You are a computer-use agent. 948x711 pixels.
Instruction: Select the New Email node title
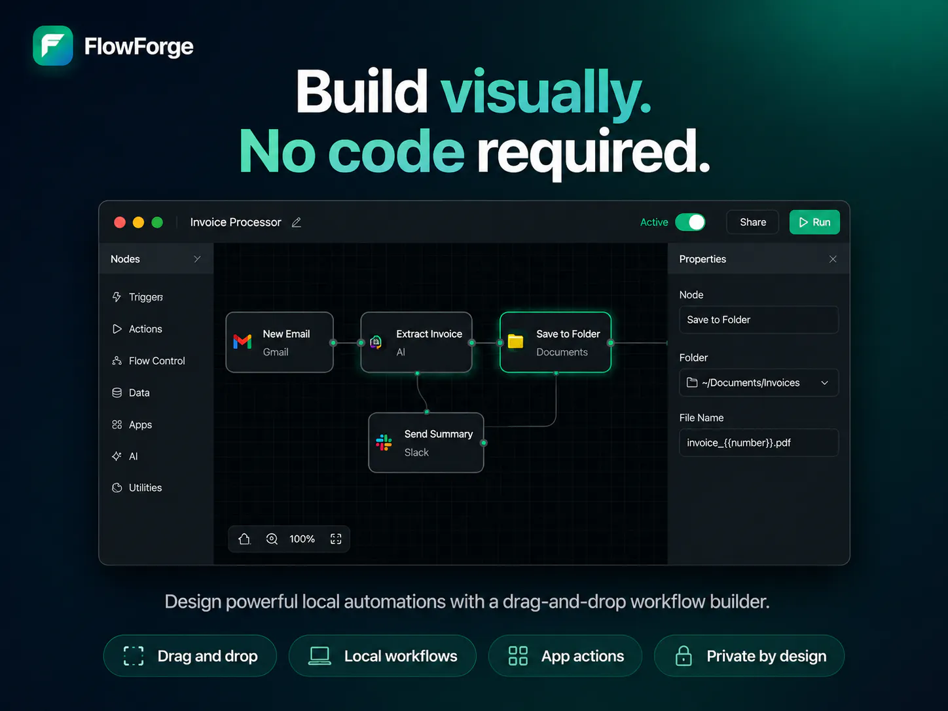pyautogui.click(x=286, y=334)
